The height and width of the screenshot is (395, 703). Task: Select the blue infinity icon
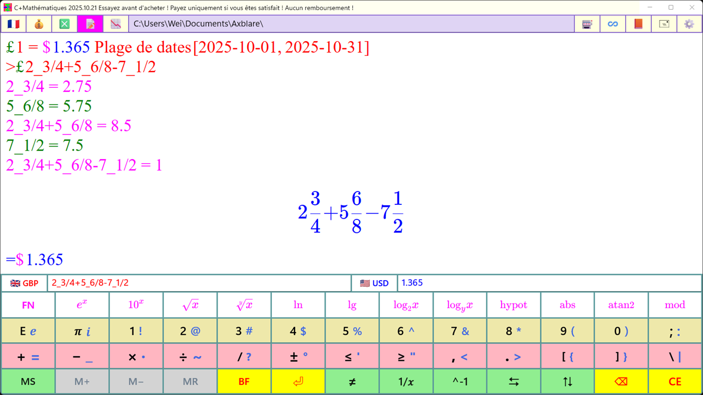(613, 24)
